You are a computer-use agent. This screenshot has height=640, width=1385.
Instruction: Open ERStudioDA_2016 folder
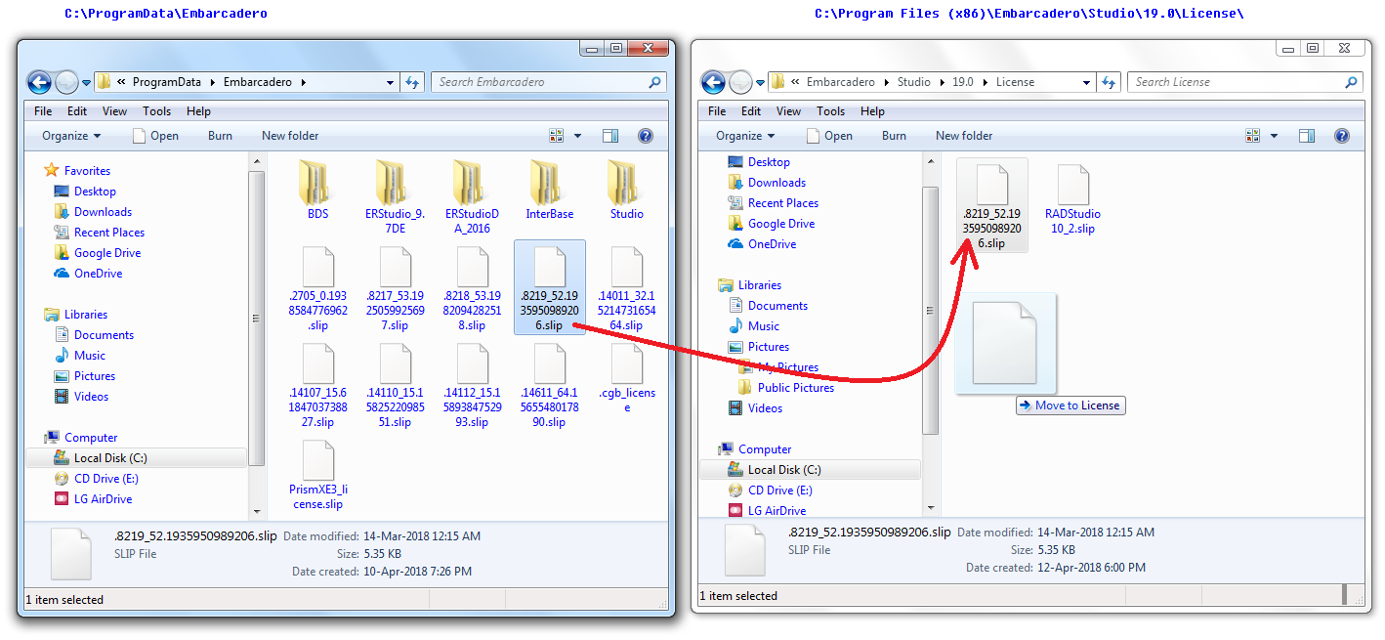(x=472, y=195)
